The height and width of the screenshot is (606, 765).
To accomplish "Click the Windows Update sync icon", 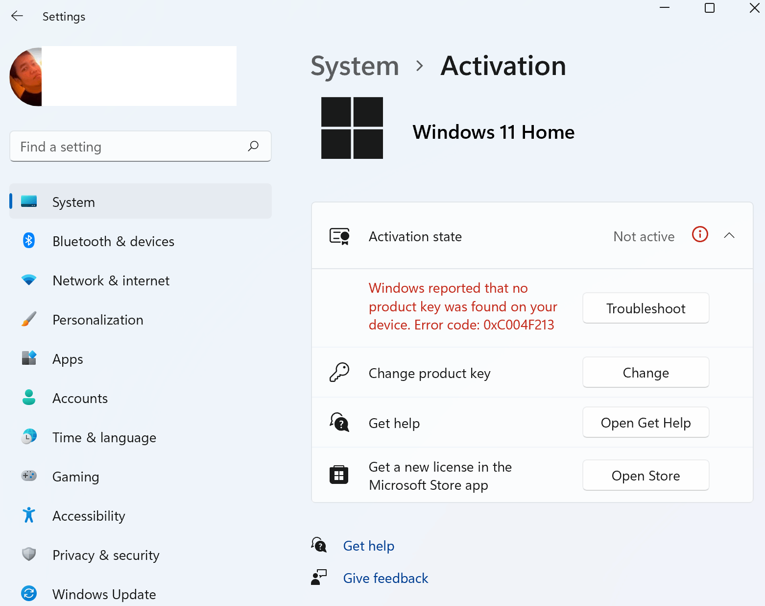I will pyautogui.click(x=29, y=593).
